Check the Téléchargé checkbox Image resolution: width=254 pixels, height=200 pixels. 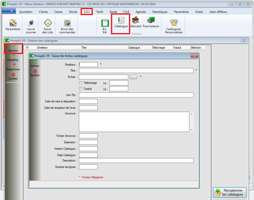[81, 83]
